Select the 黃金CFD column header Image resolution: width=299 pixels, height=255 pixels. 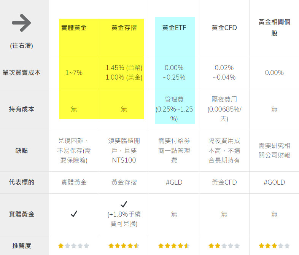(224, 27)
